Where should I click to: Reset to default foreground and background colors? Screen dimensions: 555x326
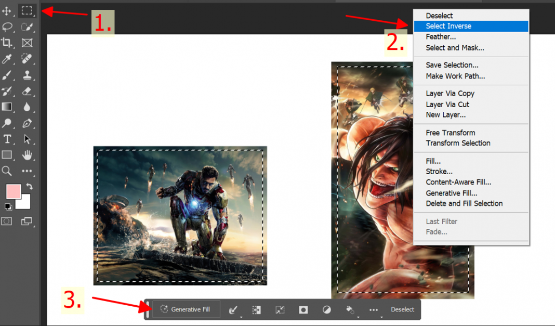[8, 206]
